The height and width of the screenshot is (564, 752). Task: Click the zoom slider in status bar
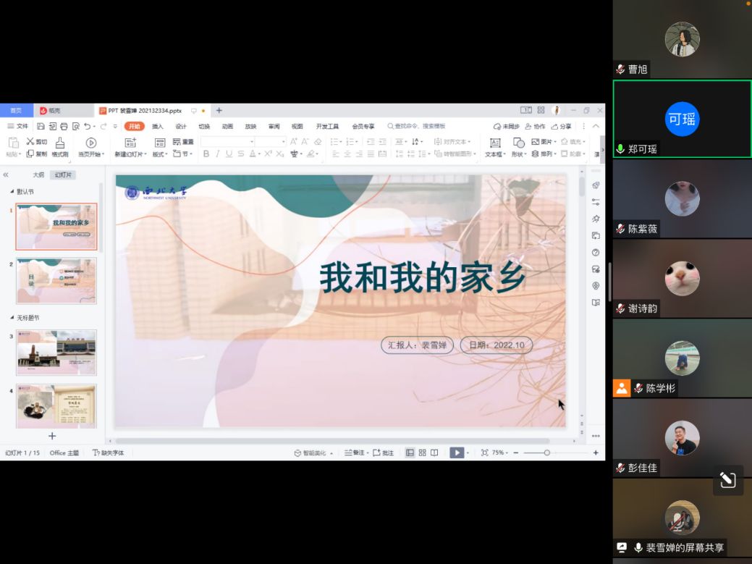click(546, 453)
